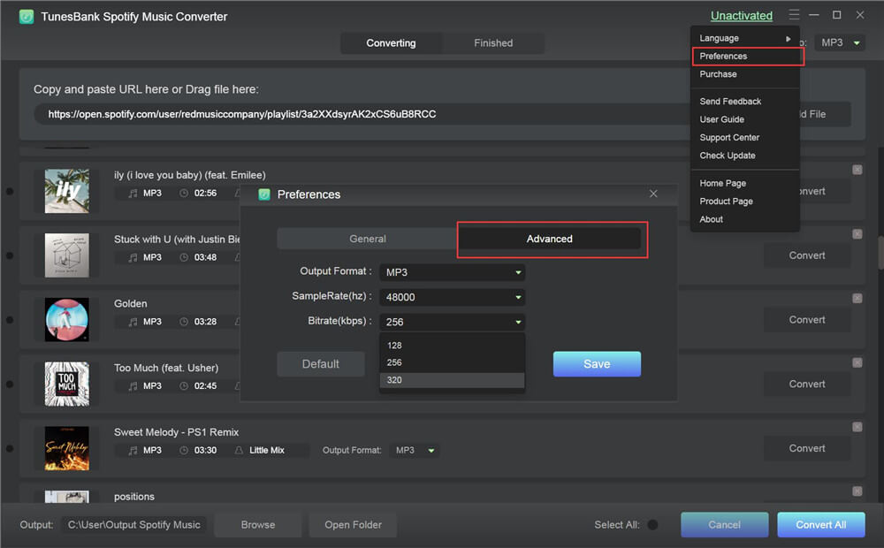Click the music note icon for ily track

click(133, 194)
